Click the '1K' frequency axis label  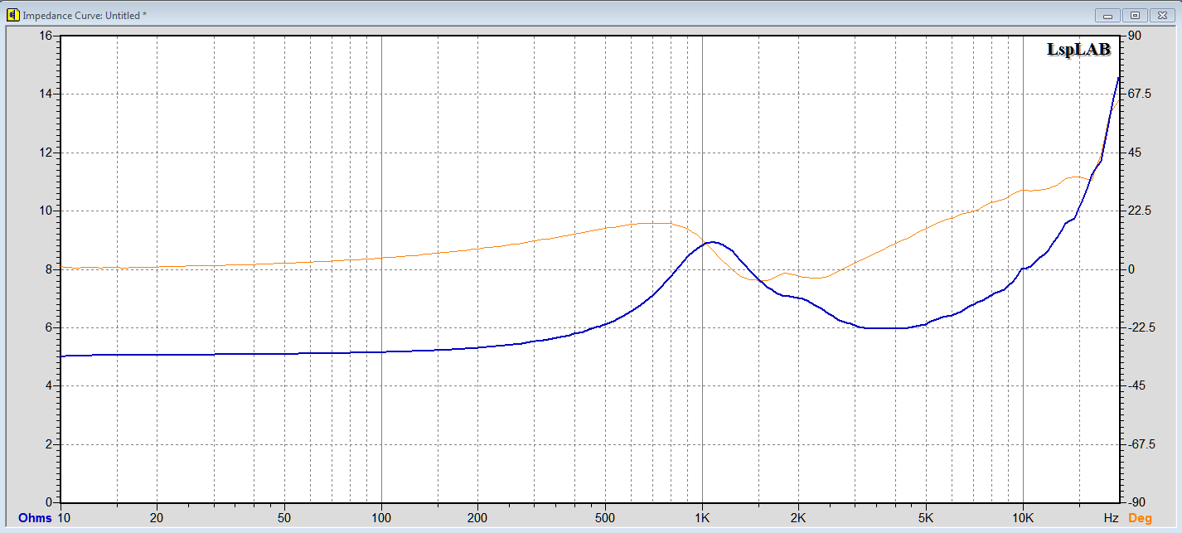[702, 518]
